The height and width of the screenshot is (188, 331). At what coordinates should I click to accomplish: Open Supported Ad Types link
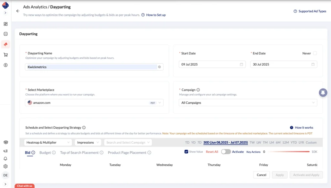(x=312, y=11)
